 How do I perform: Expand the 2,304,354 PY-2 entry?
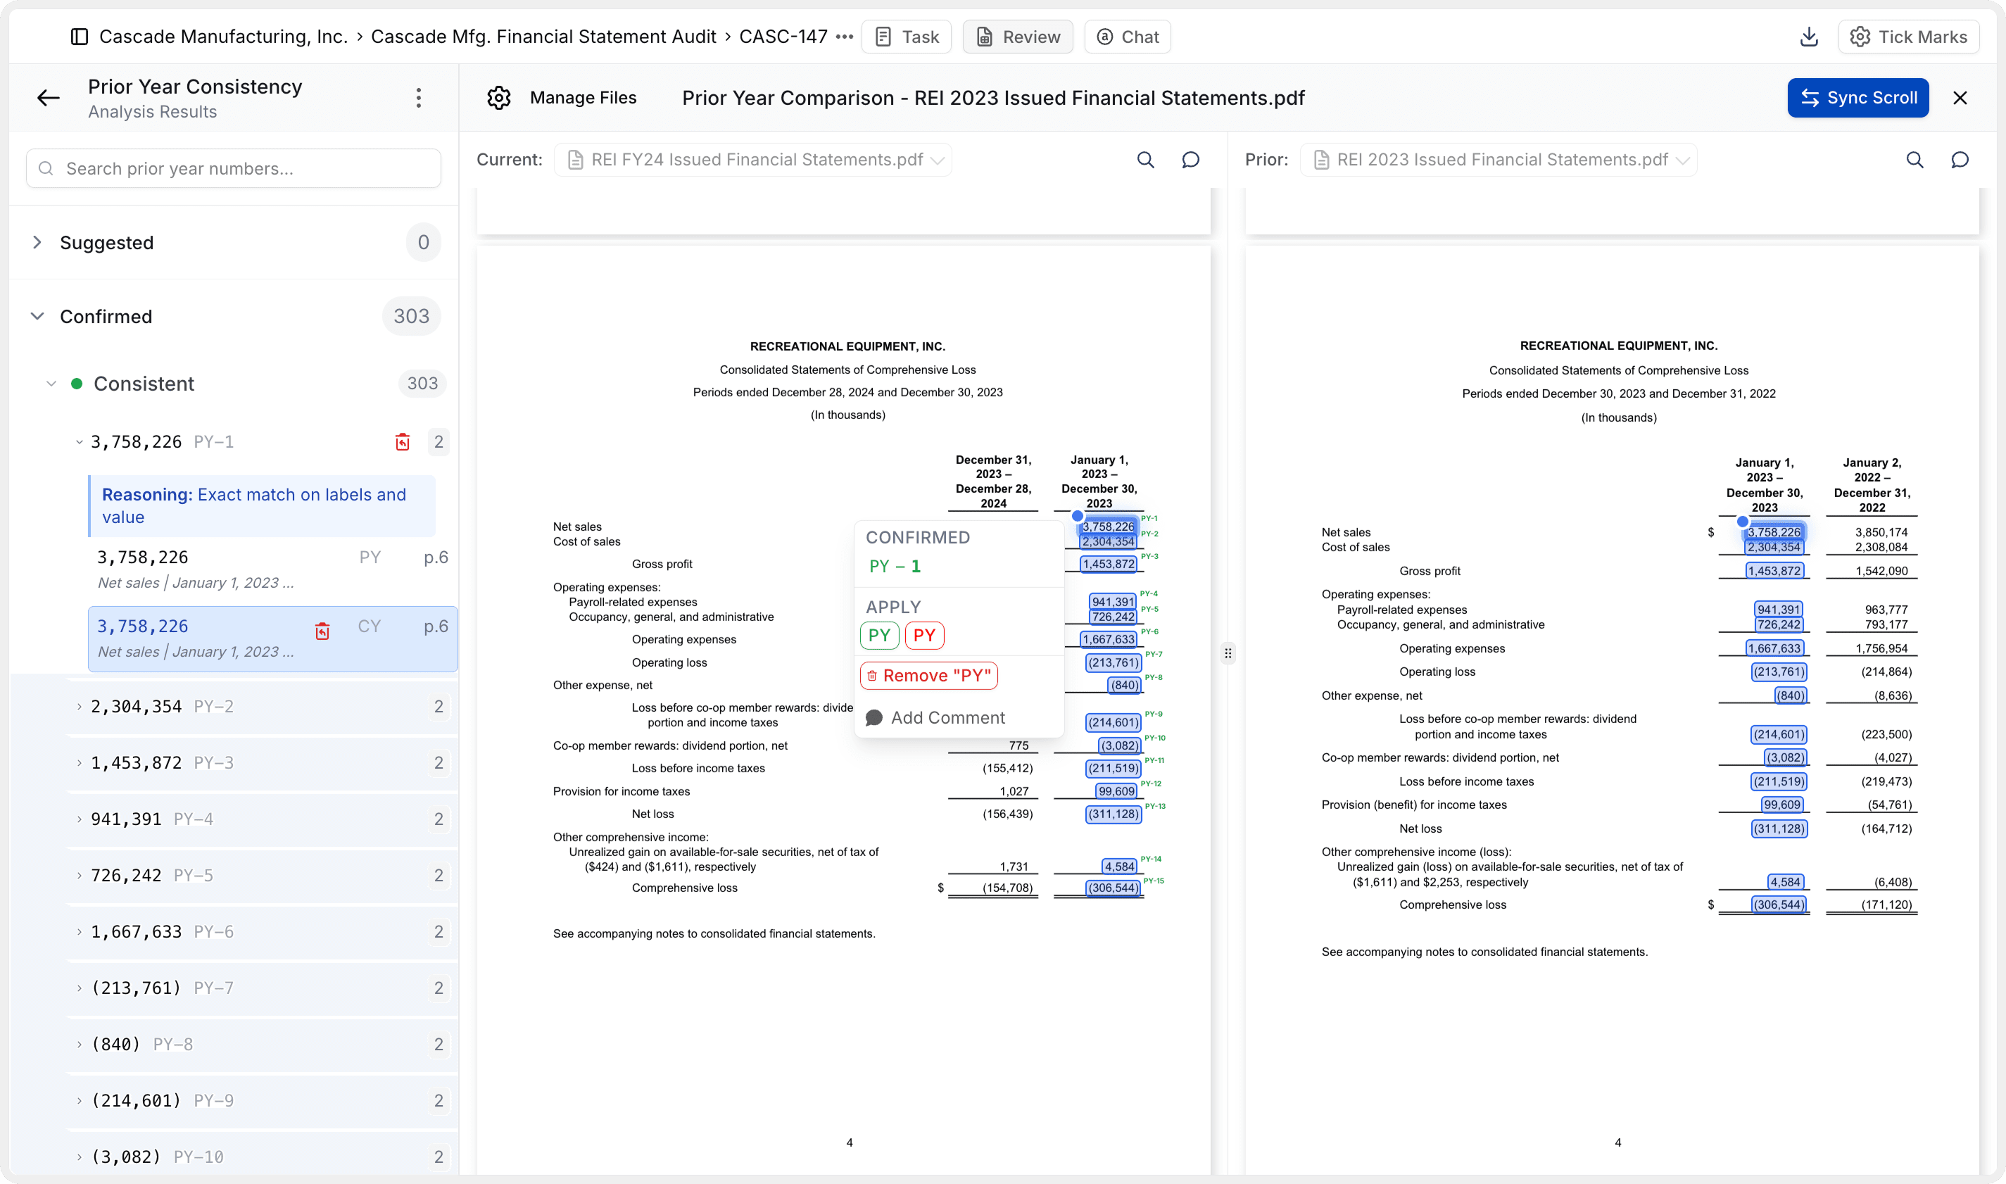79,706
